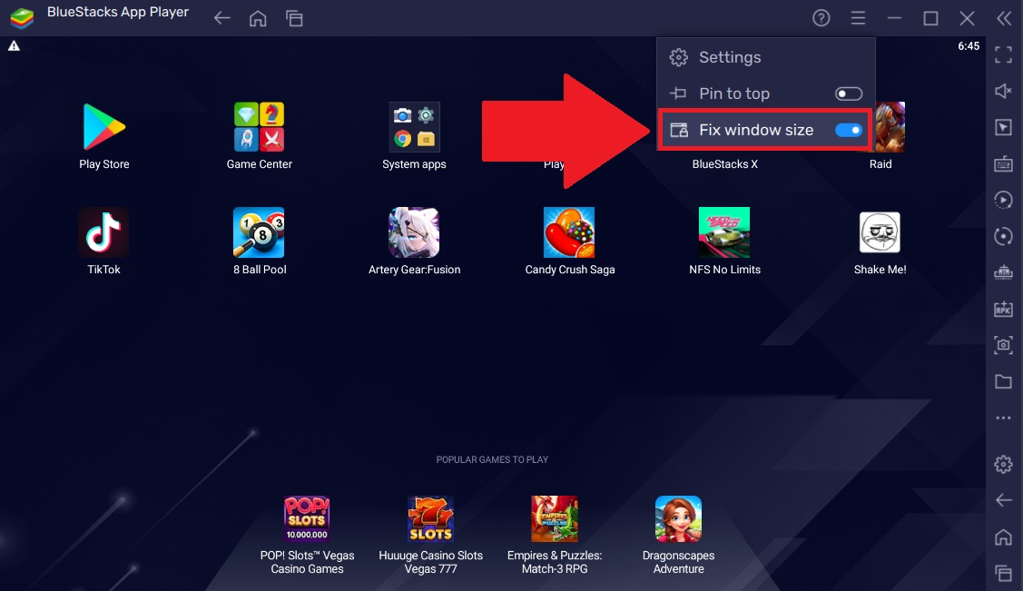Launch the TikTok app

click(103, 231)
